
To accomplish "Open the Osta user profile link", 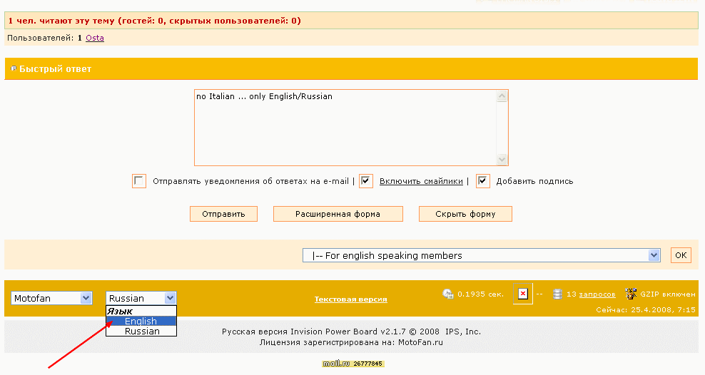I will pos(95,38).
